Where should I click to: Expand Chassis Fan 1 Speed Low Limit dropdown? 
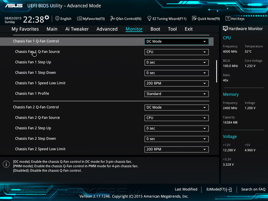pos(176,83)
